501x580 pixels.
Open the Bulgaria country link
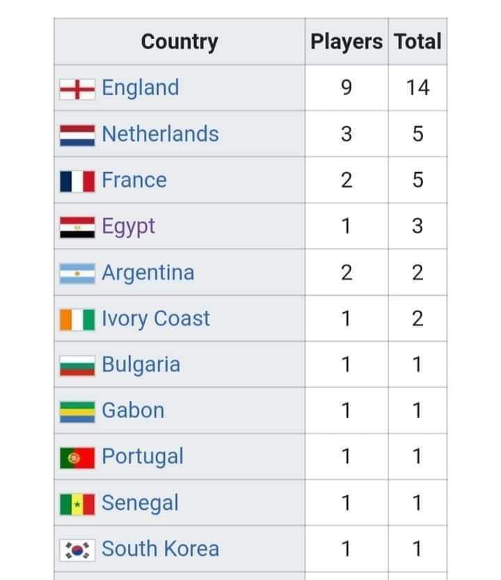coord(141,365)
